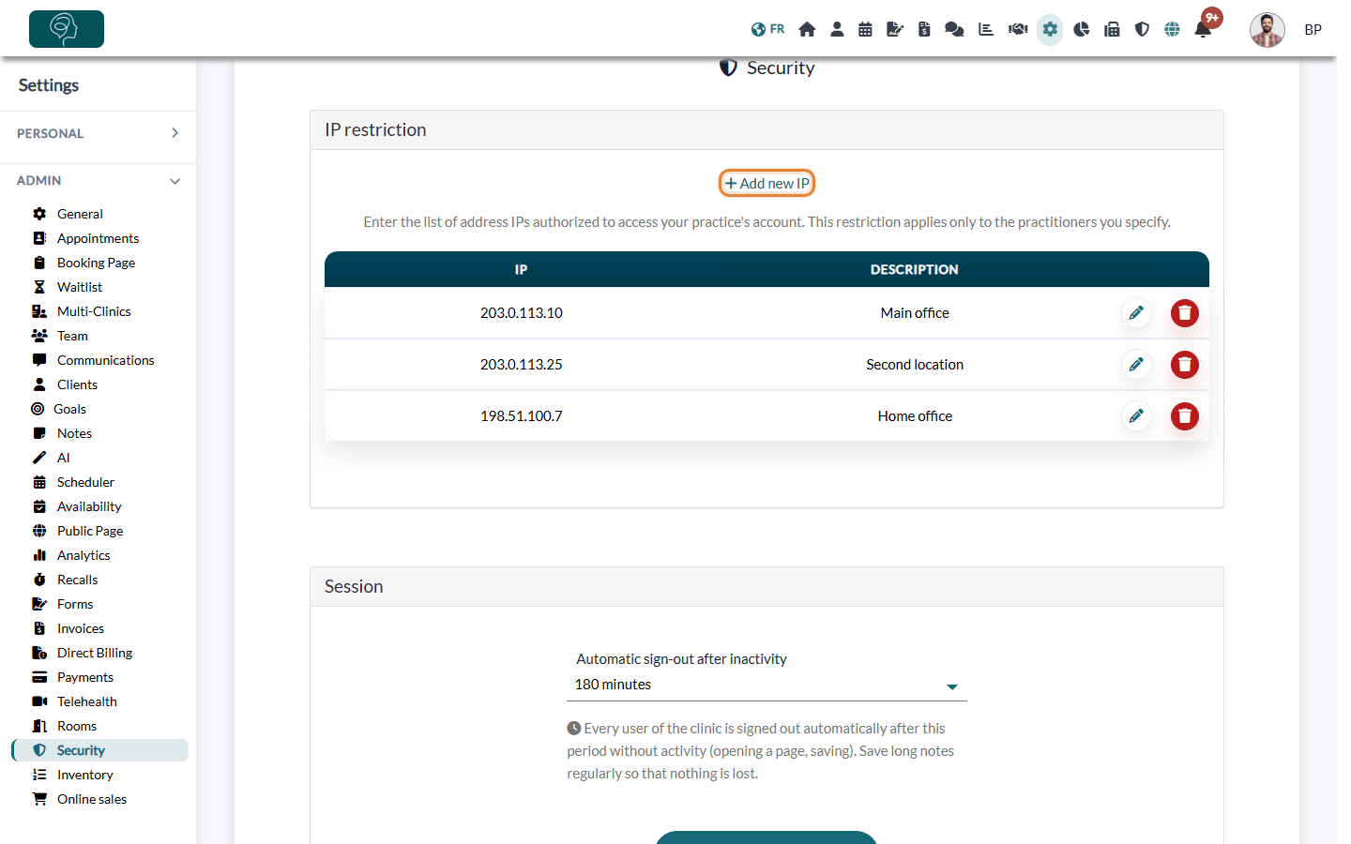Viewport: 1351px width, 844px height.
Task: Open Analytics settings
Action: tap(83, 555)
